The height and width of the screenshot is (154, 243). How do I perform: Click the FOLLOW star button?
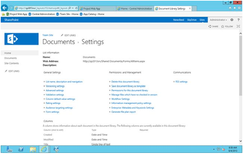(x=227, y=26)
